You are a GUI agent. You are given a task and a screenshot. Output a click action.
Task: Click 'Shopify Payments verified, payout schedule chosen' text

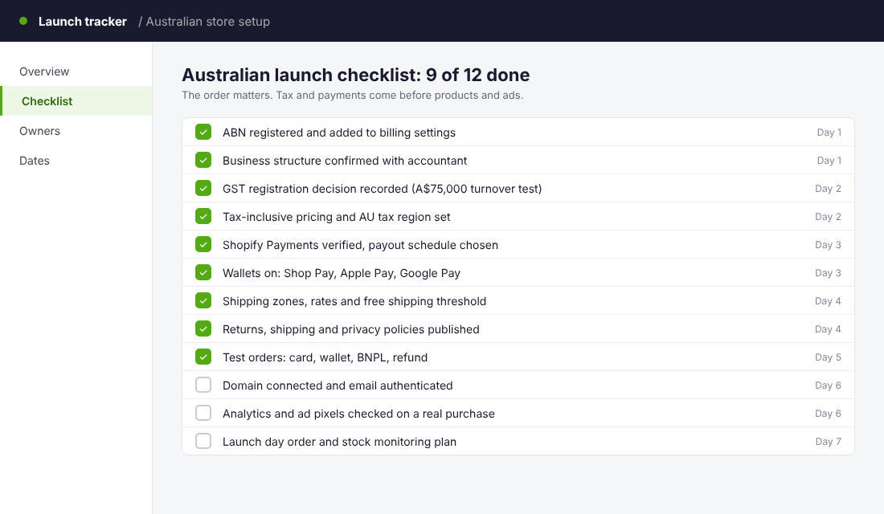tap(360, 245)
